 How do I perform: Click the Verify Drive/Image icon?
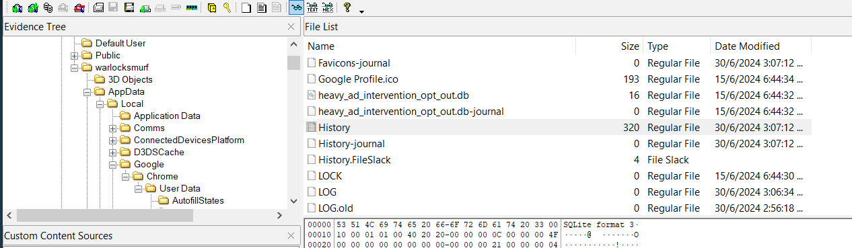click(176, 8)
